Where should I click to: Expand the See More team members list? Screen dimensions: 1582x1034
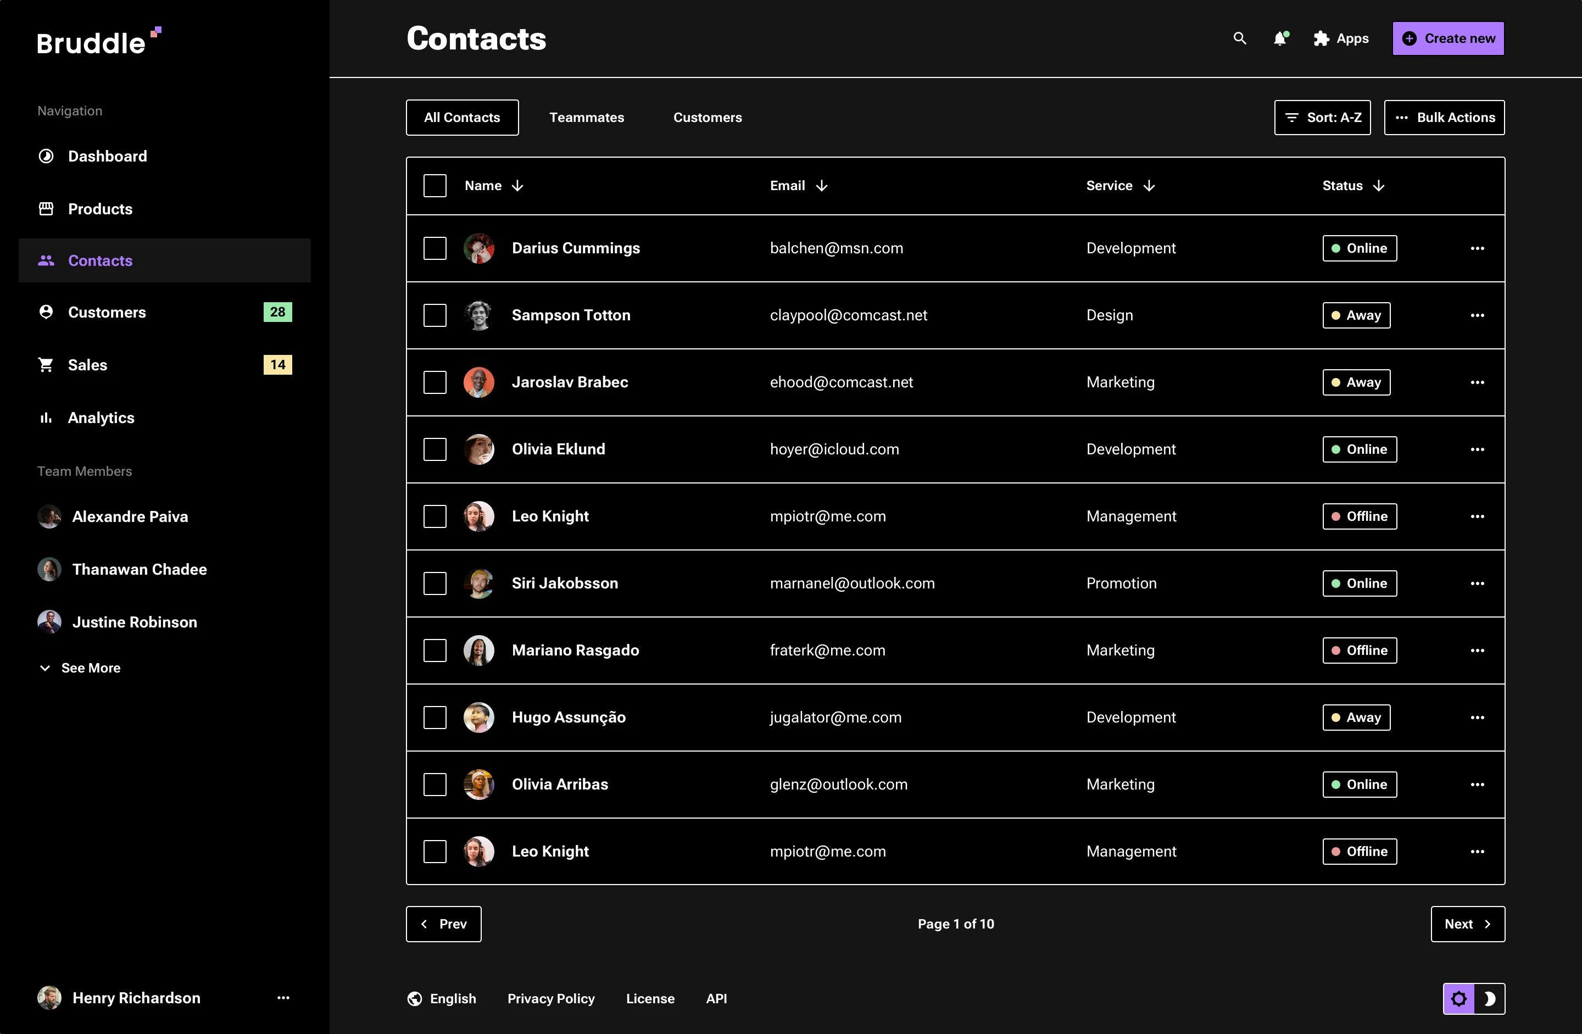coord(79,668)
